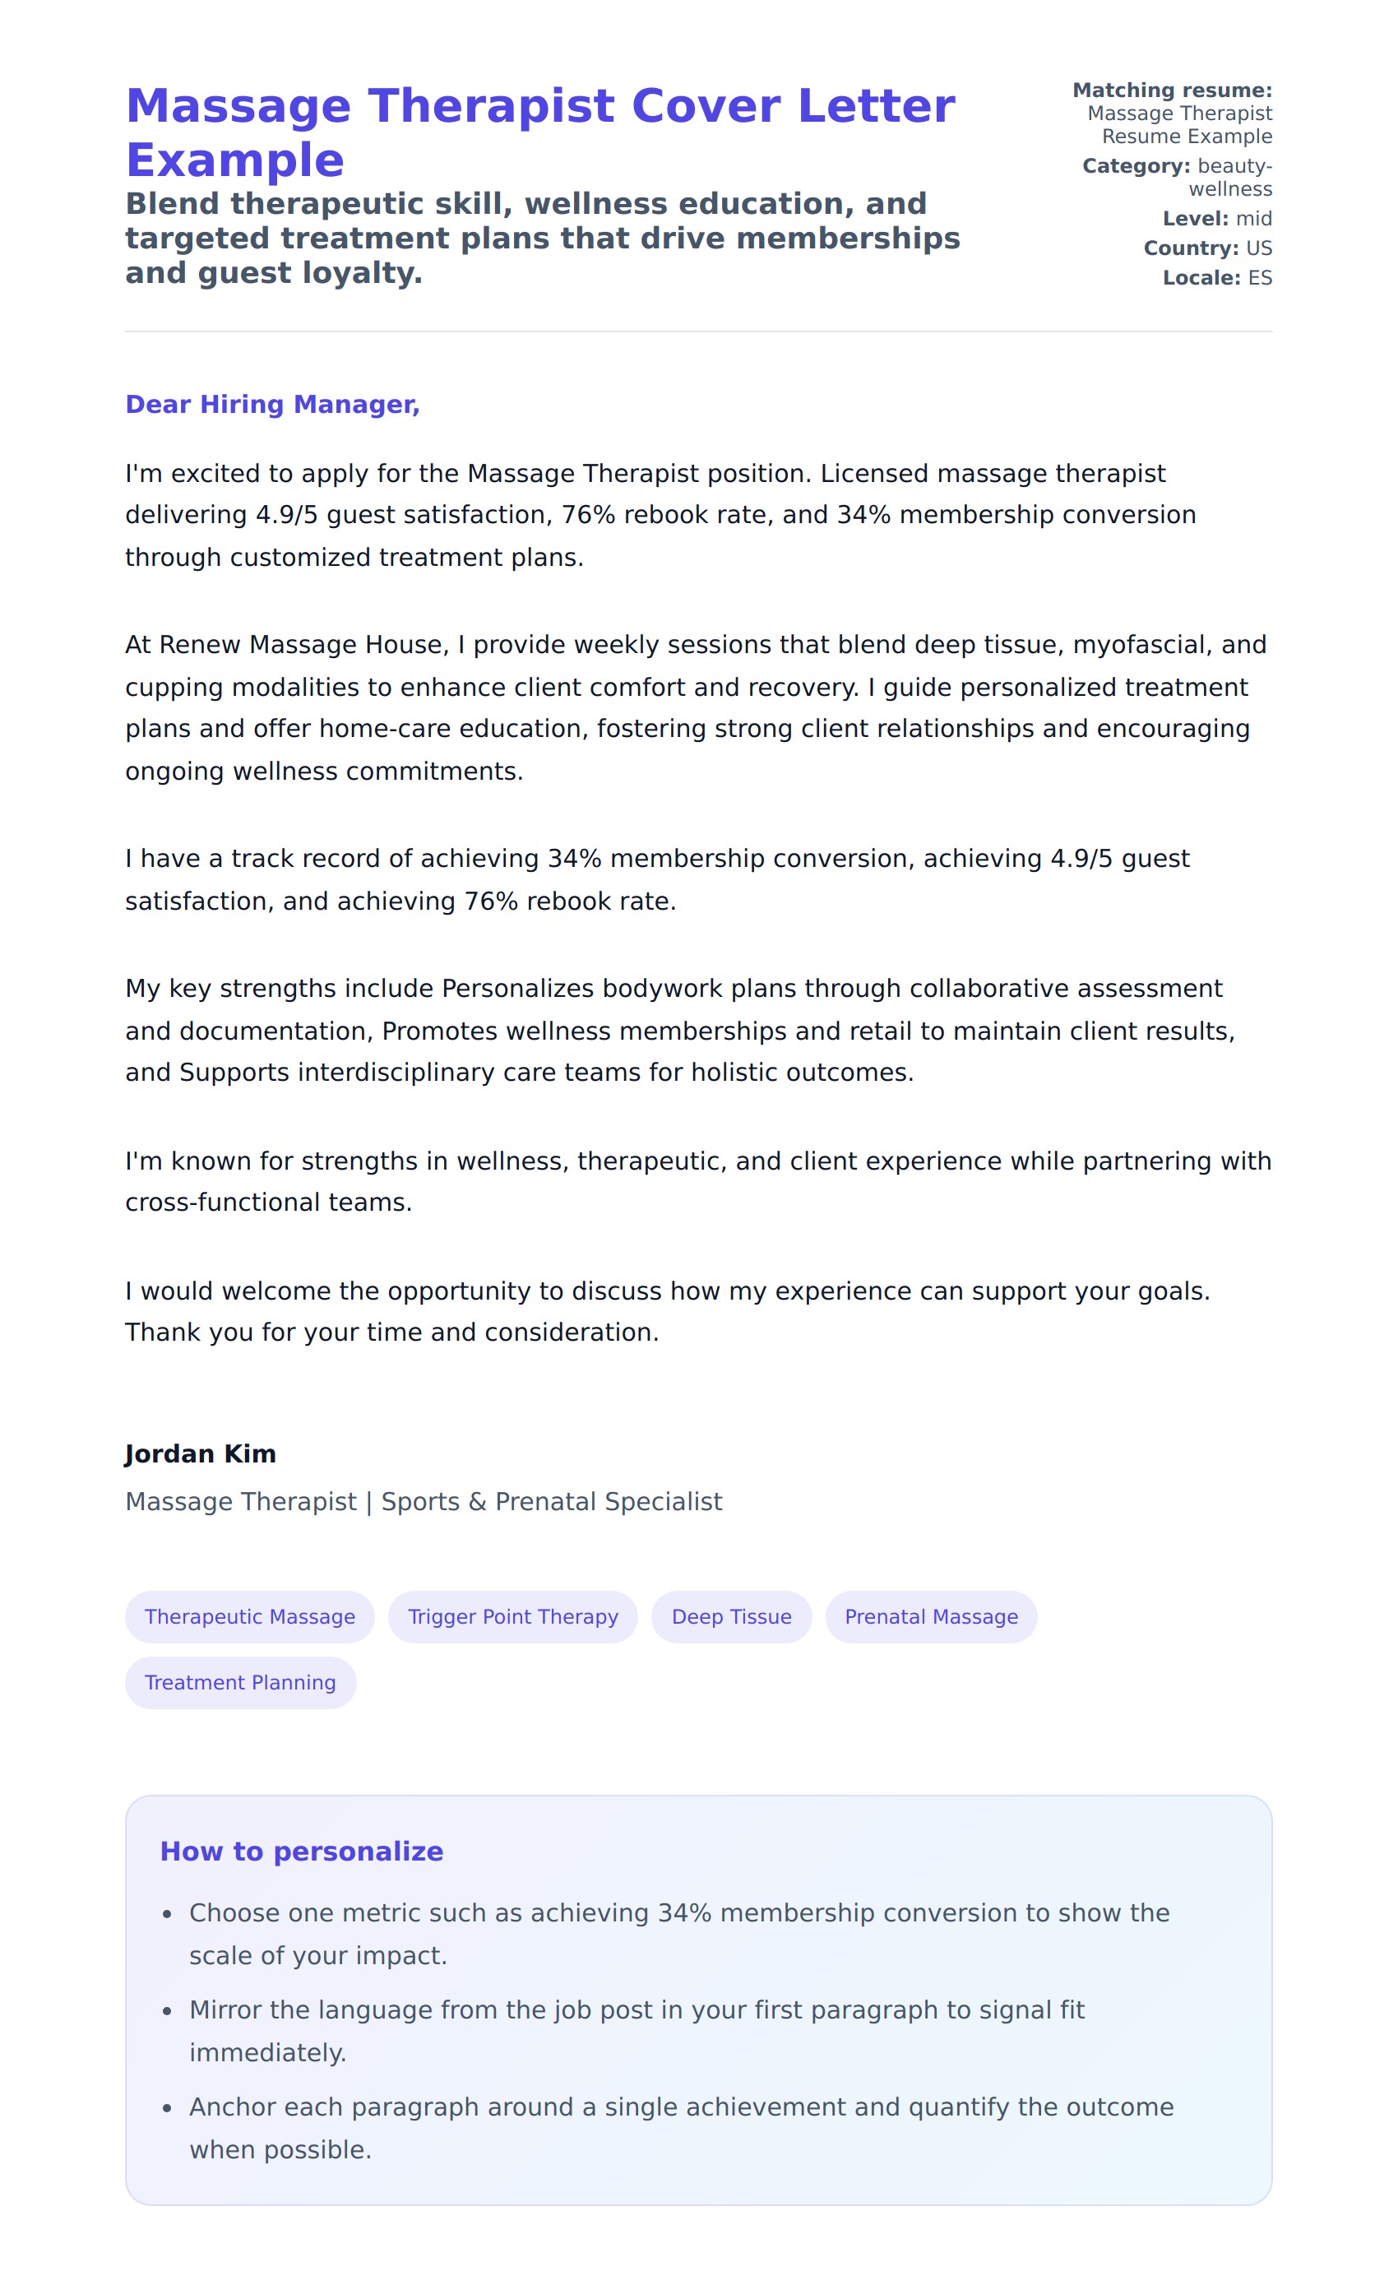This screenshot has width=1398, height=2285.
Task: Click the Locale: ES label
Action: point(1217,278)
